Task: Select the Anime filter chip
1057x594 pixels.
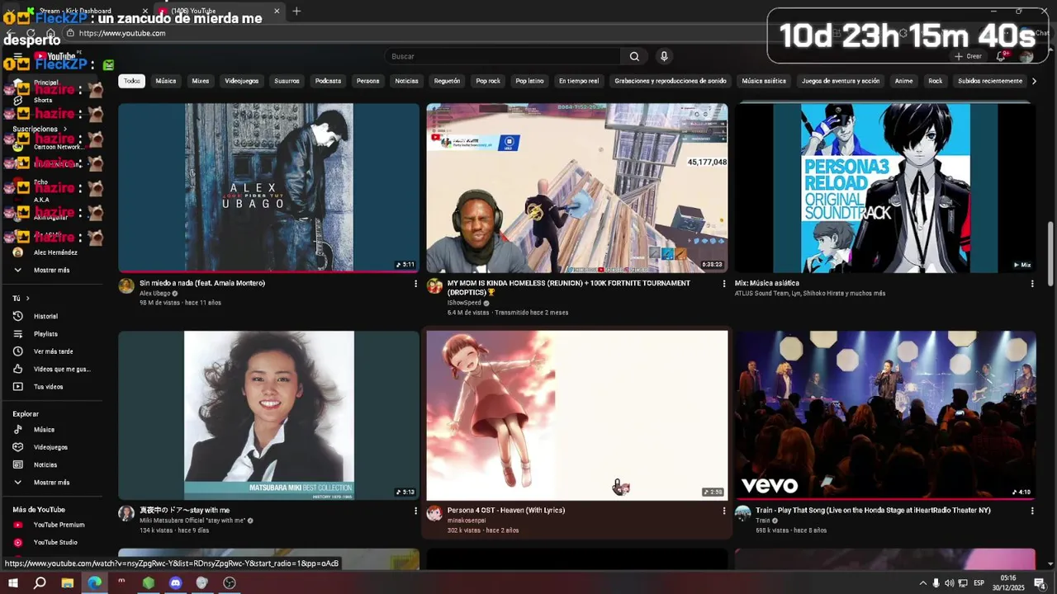Action: point(904,81)
